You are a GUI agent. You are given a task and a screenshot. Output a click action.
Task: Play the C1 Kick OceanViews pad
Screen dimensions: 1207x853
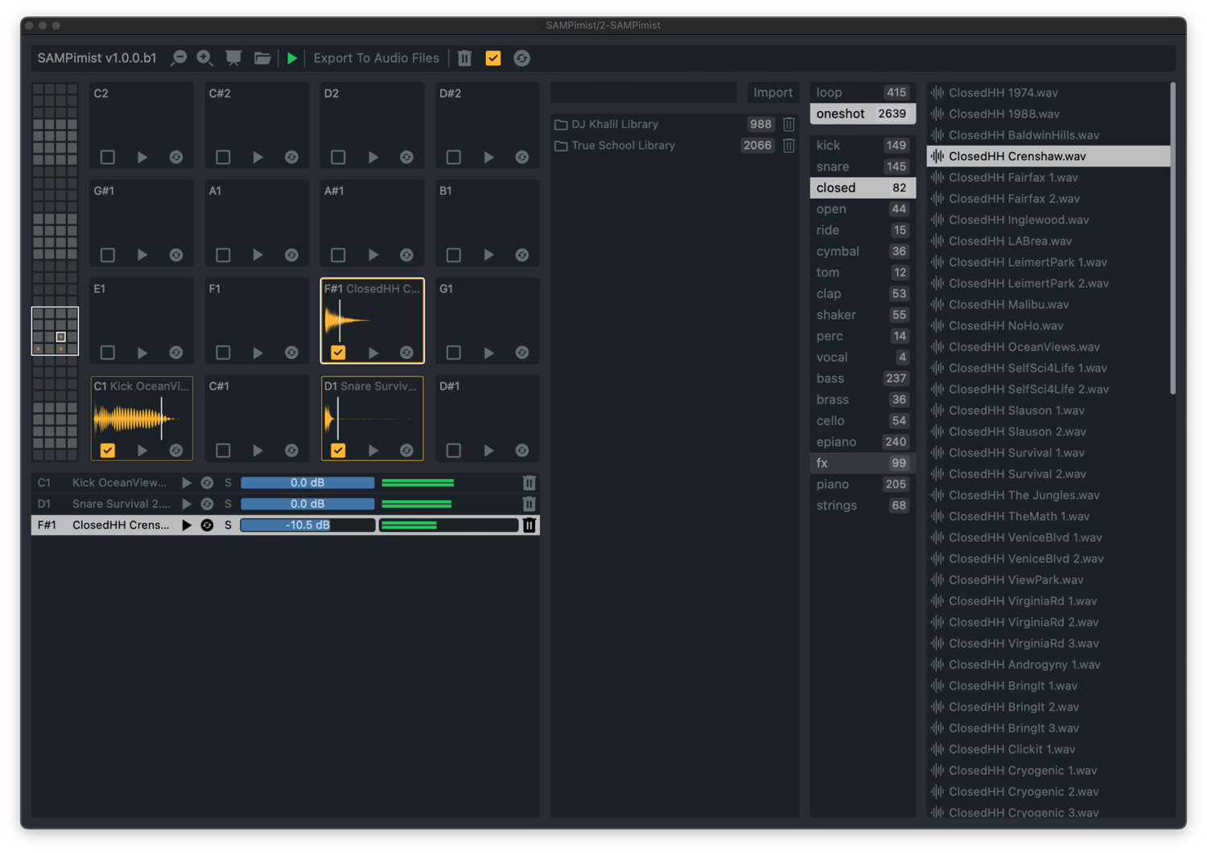(x=142, y=451)
